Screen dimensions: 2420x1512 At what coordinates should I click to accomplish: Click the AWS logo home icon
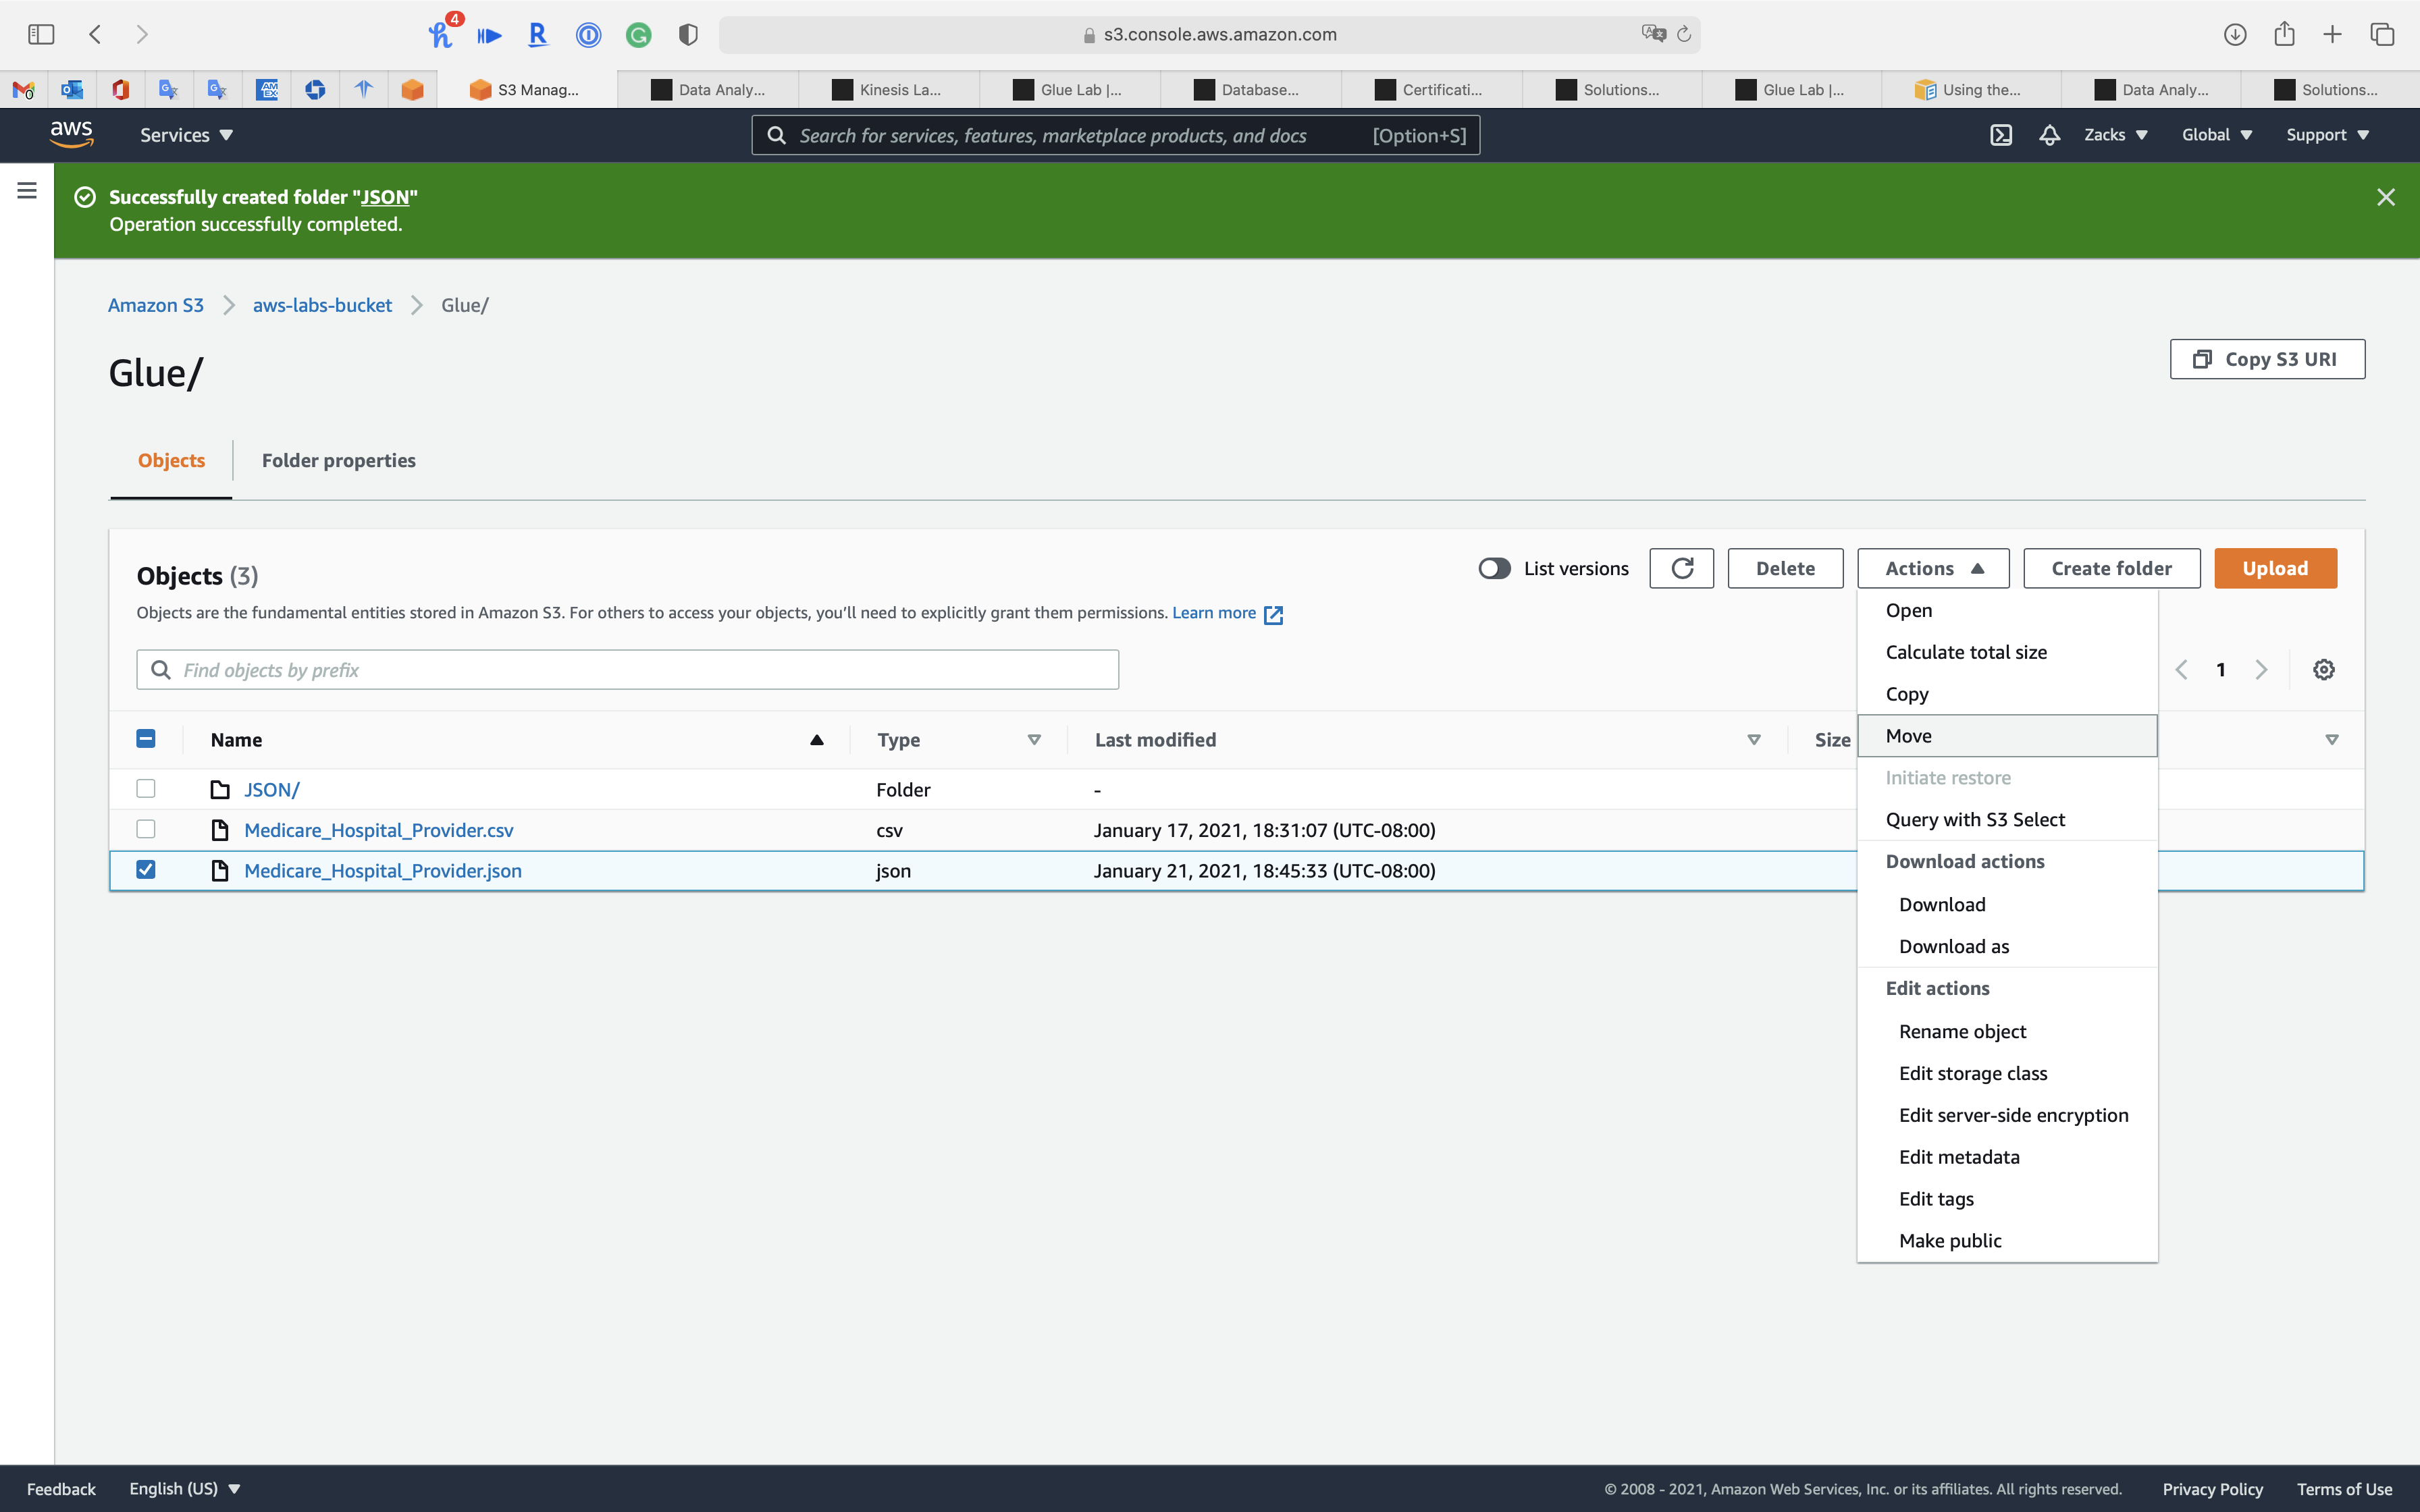pos(71,134)
